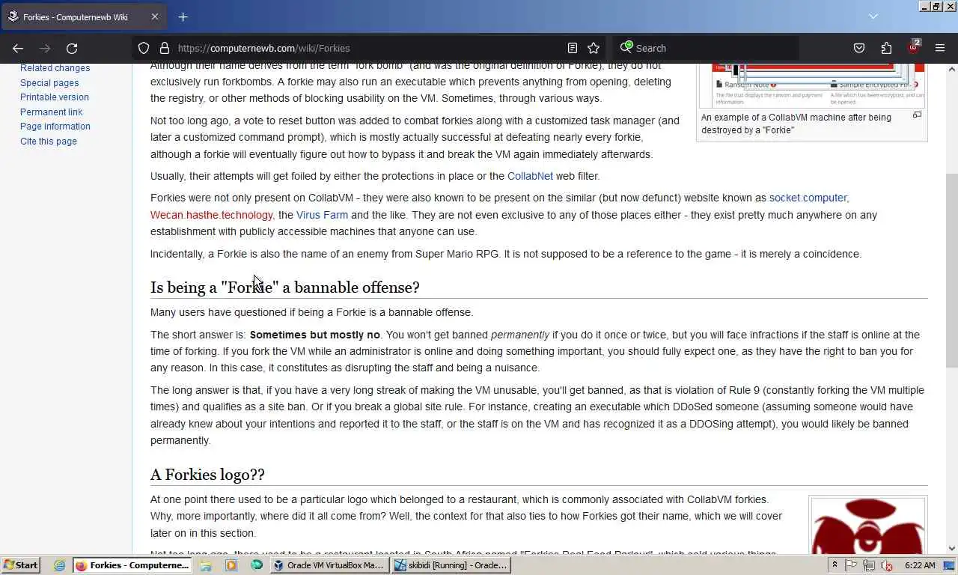Switch to Oracle VM VirtualBox Manager window
The image size is (958, 575).
pos(329,565)
